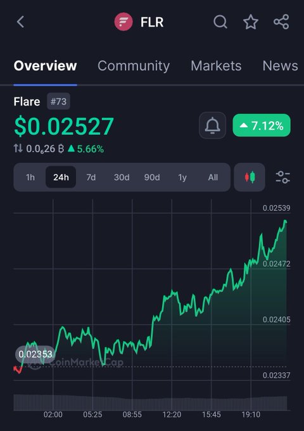The image size is (304, 431).
Task: Swap price currency with arrows icon
Action: [x=18, y=148]
